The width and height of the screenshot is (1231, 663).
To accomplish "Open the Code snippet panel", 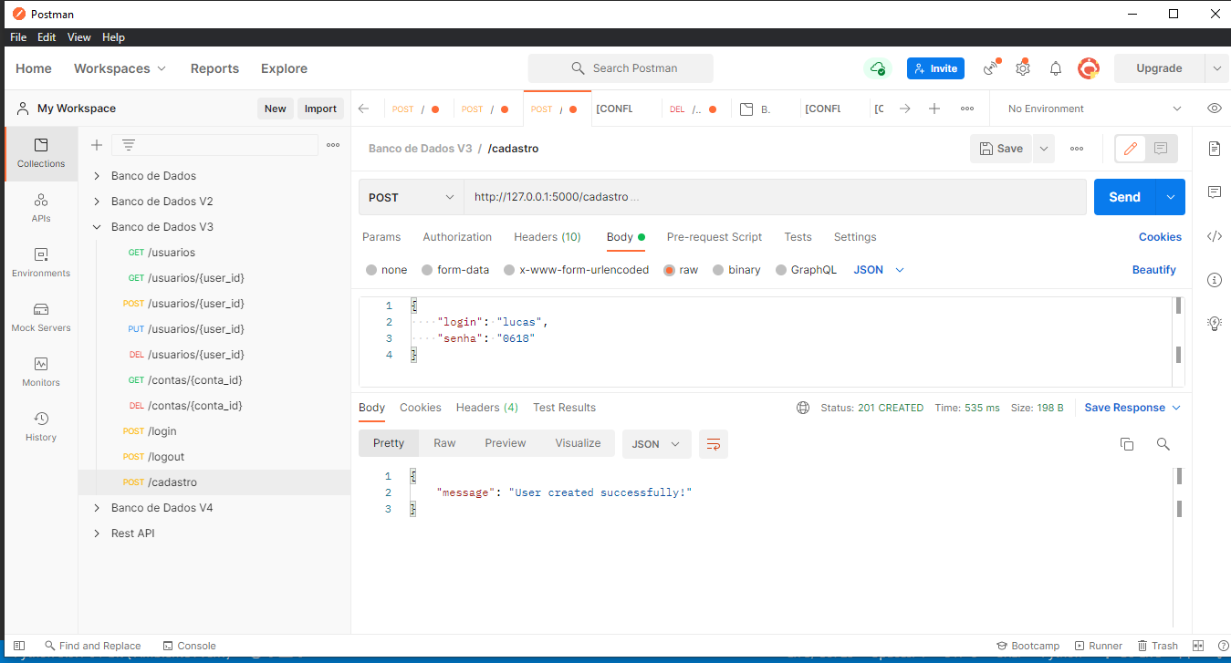I will click(1214, 236).
